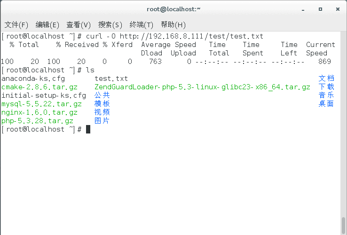The width and height of the screenshot is (347, 235).
Task: Click the ZendGuardLoader tar.gz file name
Action: click(202, 87)
